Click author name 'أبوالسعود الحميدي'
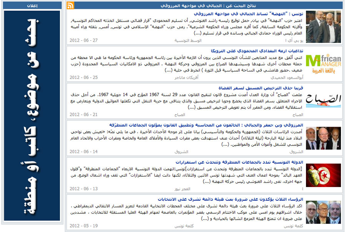 tap(287, 78)
